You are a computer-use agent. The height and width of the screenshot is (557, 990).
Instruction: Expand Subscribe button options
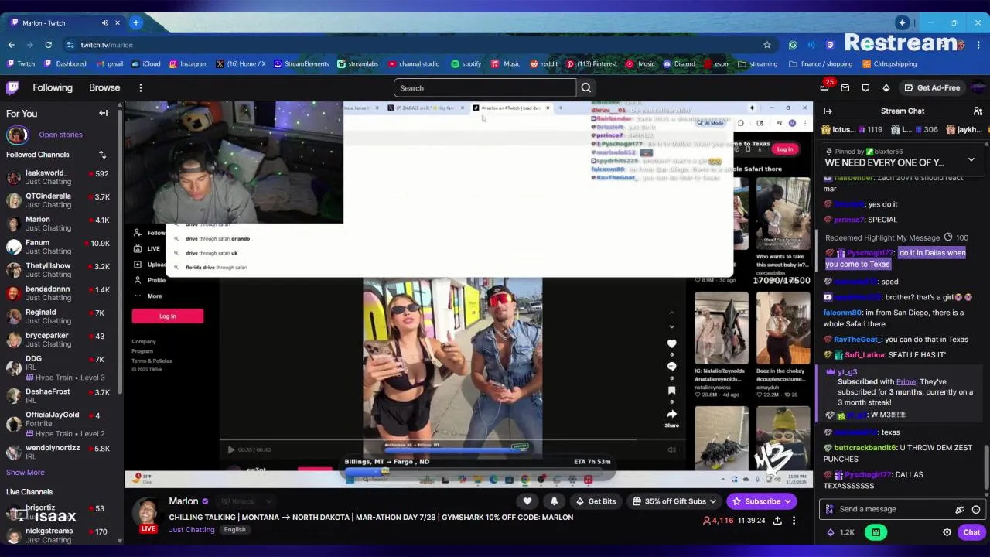[x=787, y=501]
